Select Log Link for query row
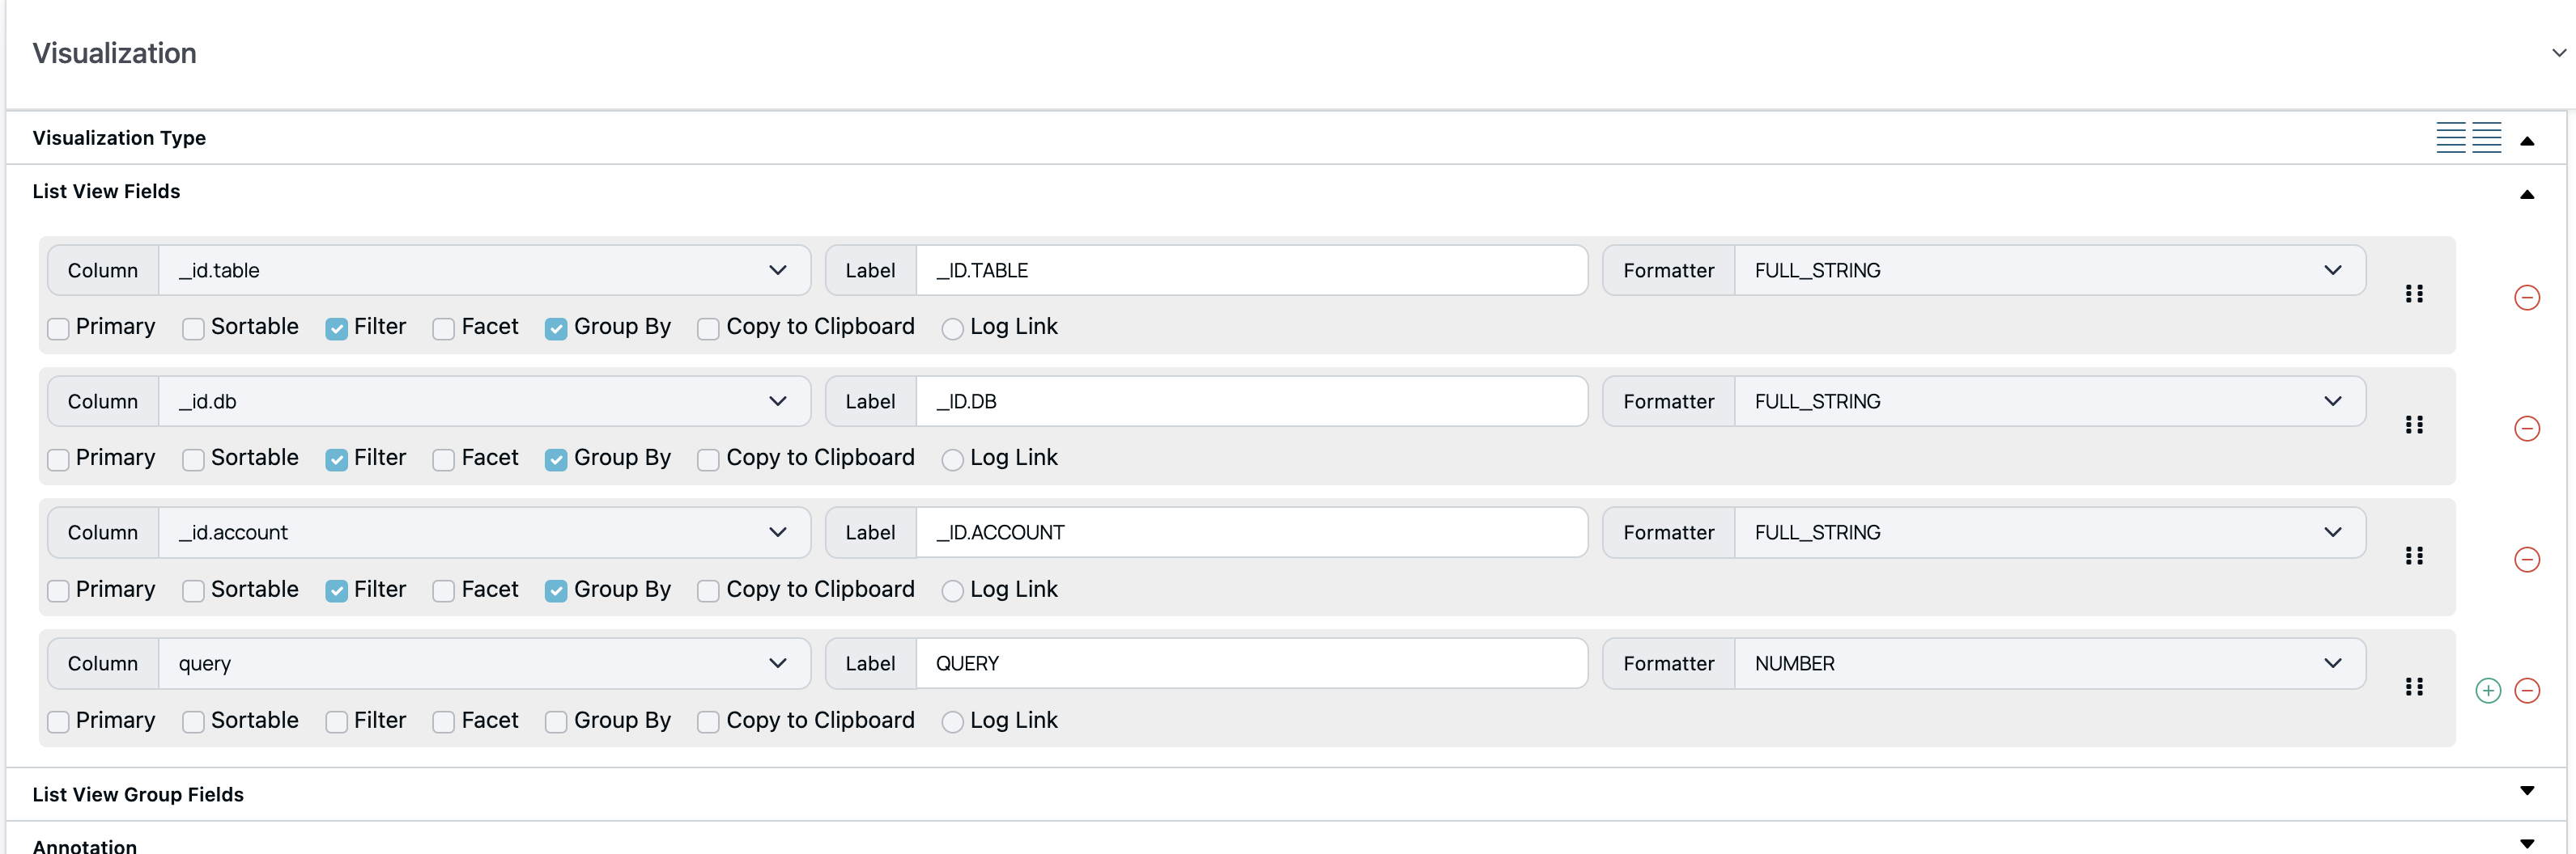 (x=952, y=722)
